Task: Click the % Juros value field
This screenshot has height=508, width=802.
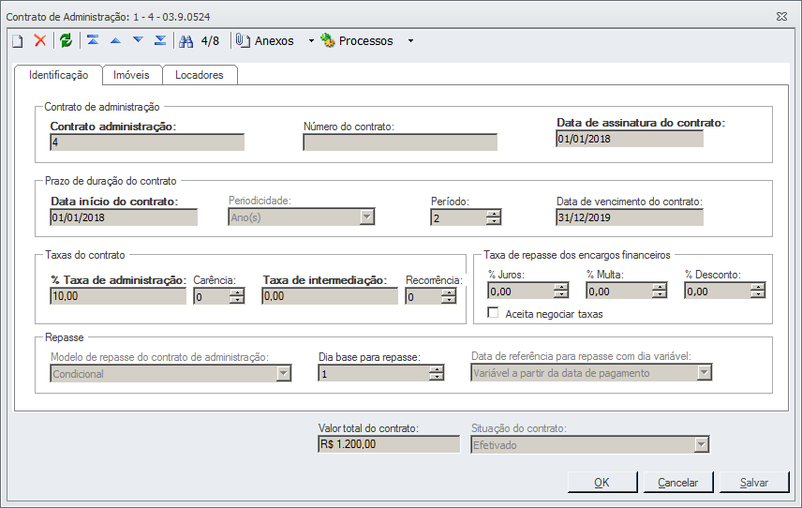Action: (521, 291)
